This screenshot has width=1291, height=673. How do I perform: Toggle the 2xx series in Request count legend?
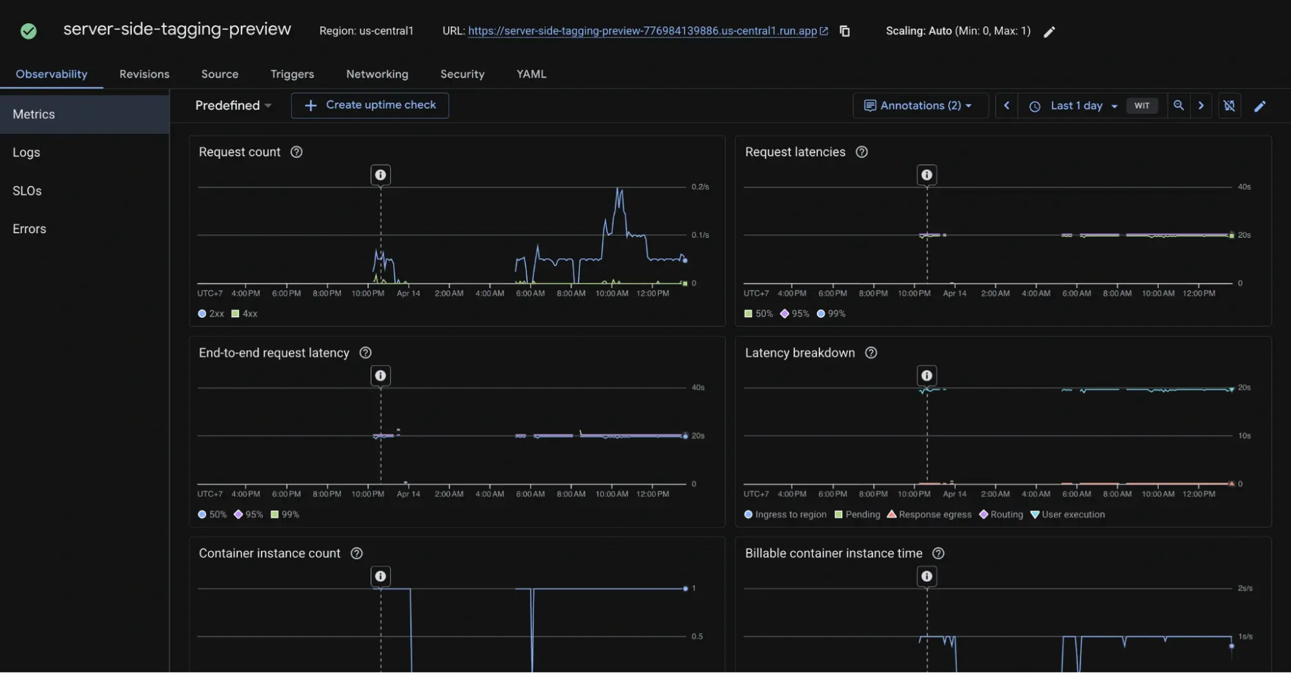[x=211, y=314]
